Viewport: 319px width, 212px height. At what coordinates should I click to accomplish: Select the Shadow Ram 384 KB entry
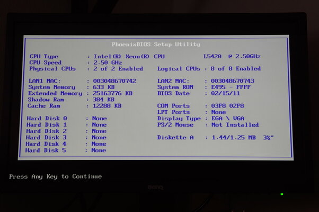tap(103, 100)
